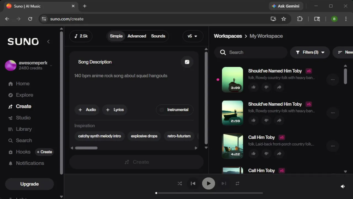Click the 2.5k credits note badge
The width and height of the screenshot is (353, 199).
81,36
